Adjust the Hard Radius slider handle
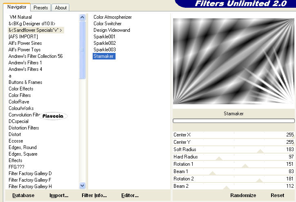Screen dimensions: 296x202 (x=219, y=158)
